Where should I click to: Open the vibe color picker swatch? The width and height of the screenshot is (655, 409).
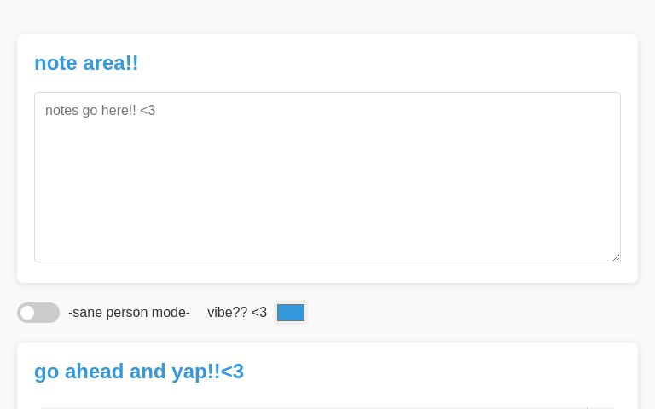click(291, 313)
